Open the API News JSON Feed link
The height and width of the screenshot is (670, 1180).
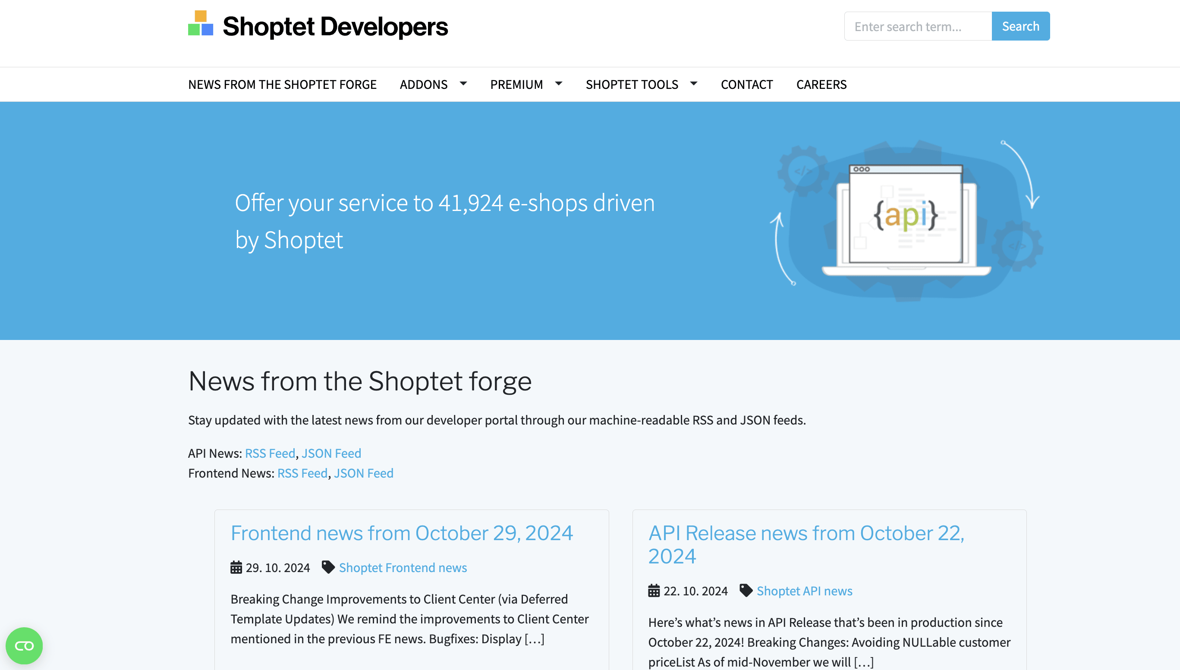click(x=331, y=453)
